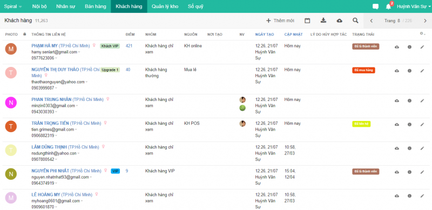Screen dimensions: 432x210
Task: Sort by Cập nhật column header
Action: [x=293, y=34]
